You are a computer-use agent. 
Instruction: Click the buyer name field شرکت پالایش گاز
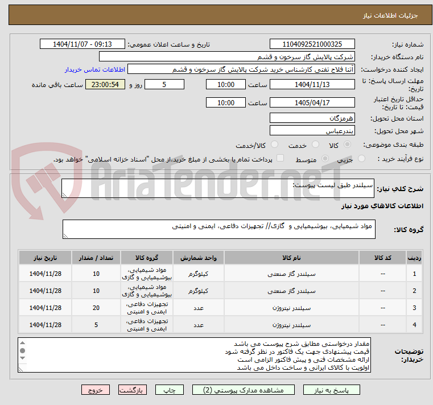(x=226, y=56)
